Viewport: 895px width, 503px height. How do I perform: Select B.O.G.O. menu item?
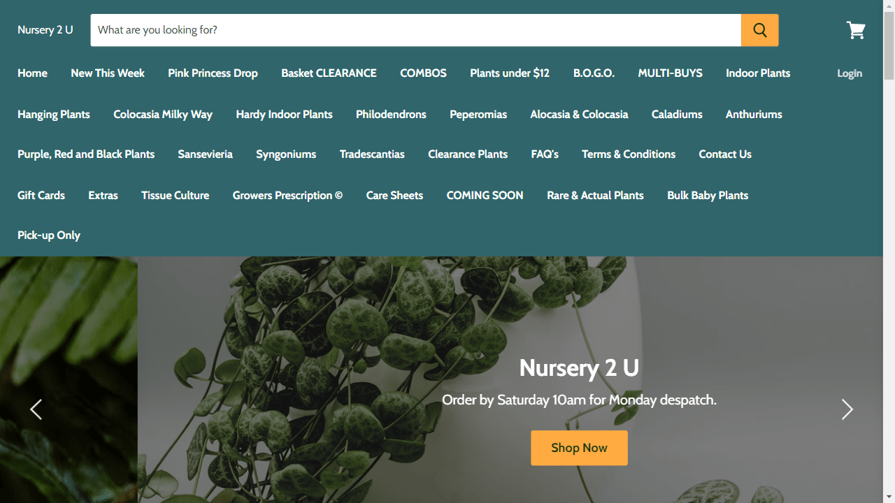pos(594,73)
